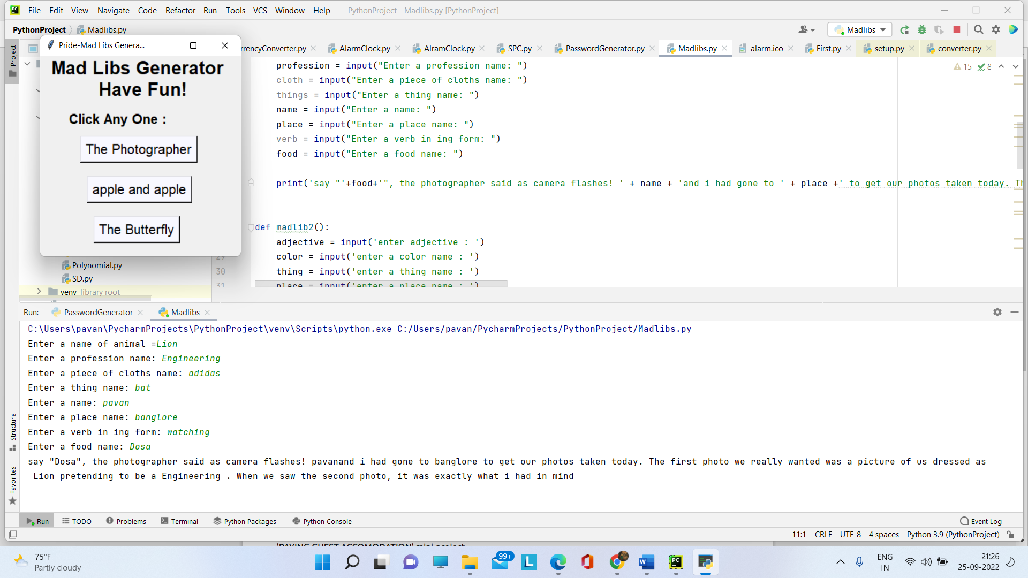1028x578 pixels.
Task: Click The Photographer button in Mad Libs window
Action: [x=139, y=149]
